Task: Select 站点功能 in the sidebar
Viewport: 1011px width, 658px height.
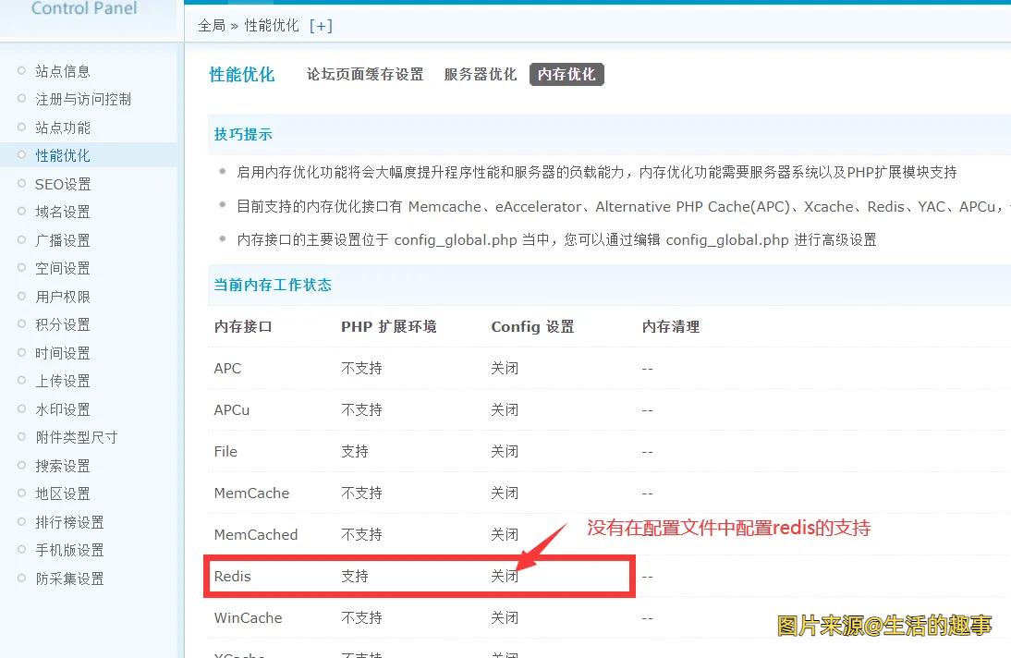Action: (x=63, y=128)
